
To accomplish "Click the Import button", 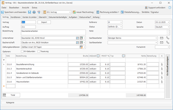I will pos(44,22).
